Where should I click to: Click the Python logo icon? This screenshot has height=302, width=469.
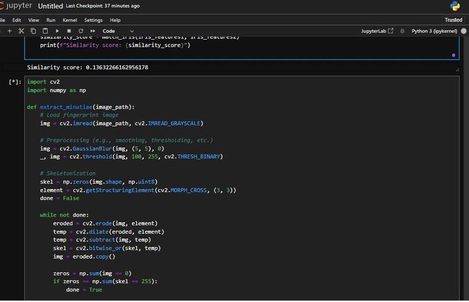(455, 6)
